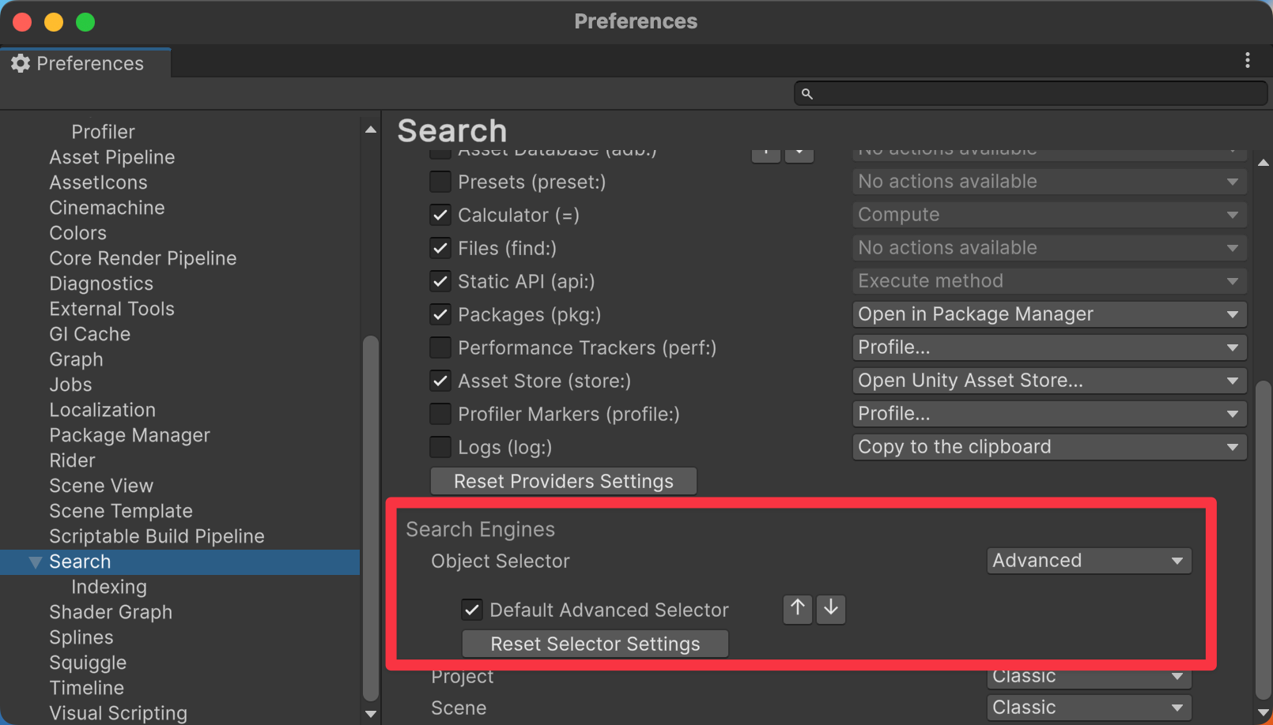Move Default Advanced Selector down with arrow
1273x725 pixels.
[x=831, y=609]
